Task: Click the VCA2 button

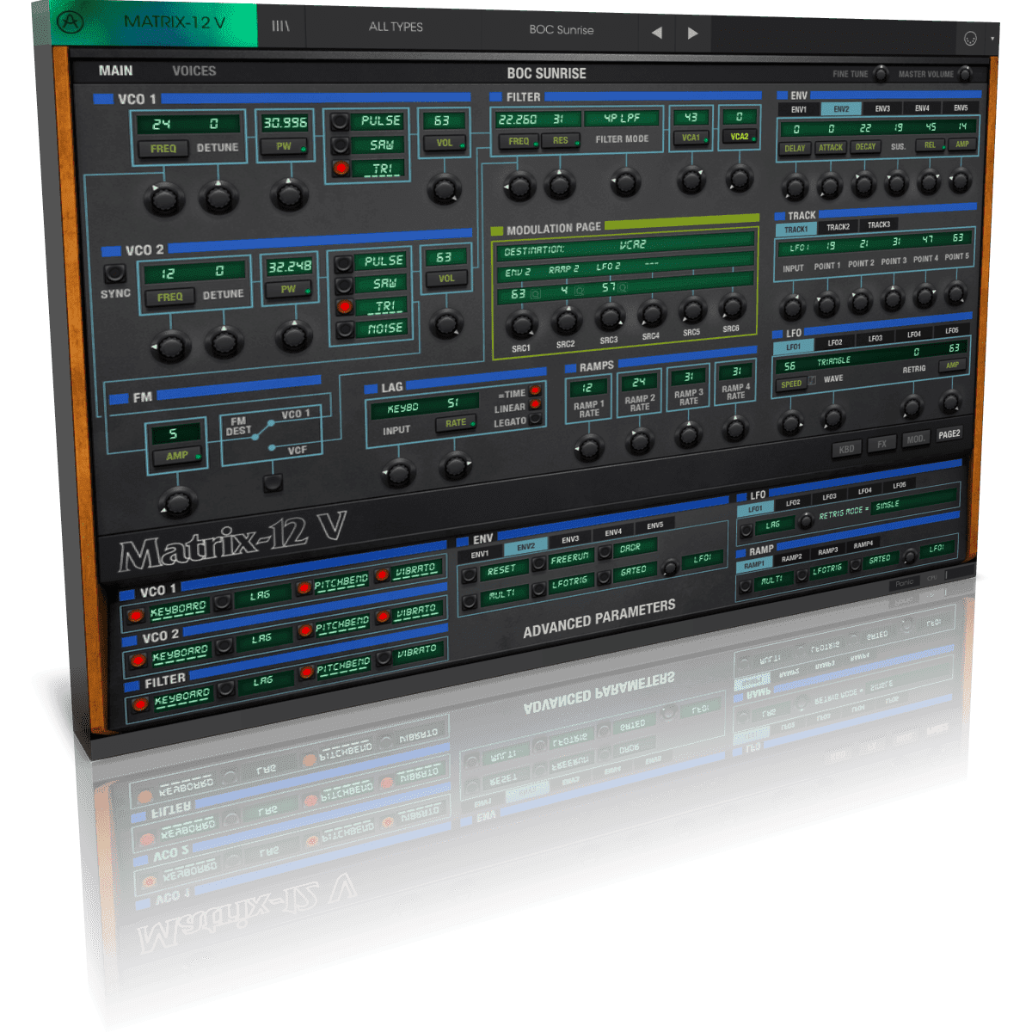Action: [740, 136]
